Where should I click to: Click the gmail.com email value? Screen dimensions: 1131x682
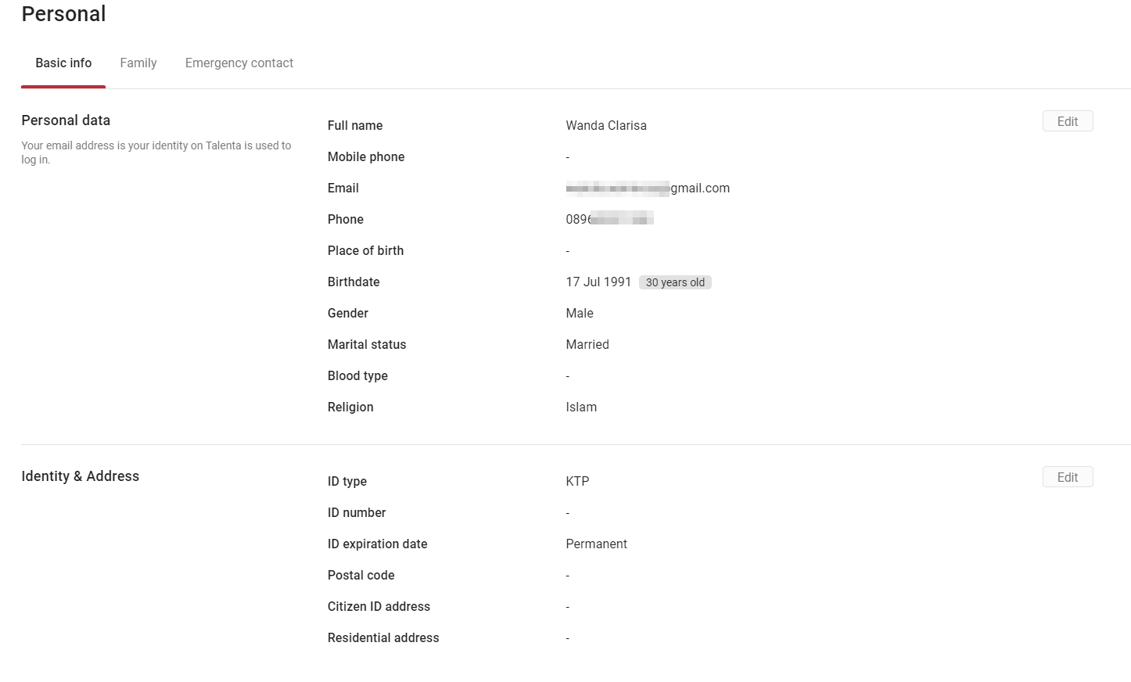(648, 188)
